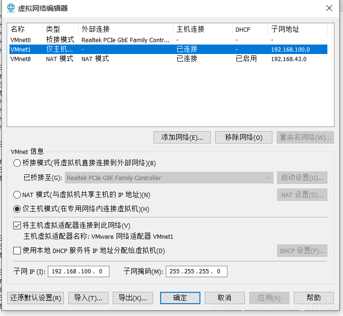The width and height of the screenshot is (343, 316).
Task: Click the 导入(T)... button
Action: pyautogui.click(x=88, y=298)
